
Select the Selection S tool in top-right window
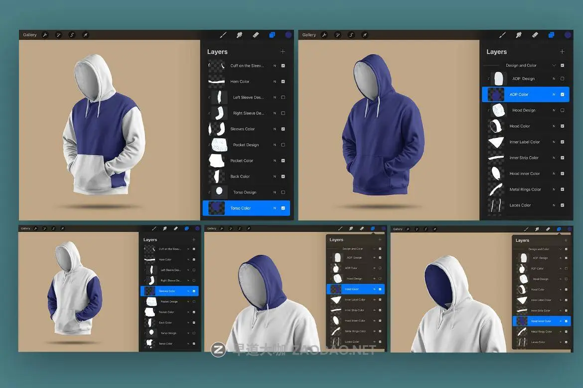coord(351,35)
